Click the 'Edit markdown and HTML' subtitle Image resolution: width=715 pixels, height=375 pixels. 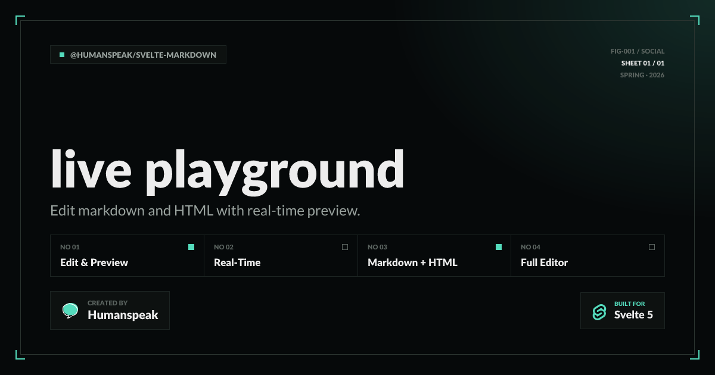point(205,211)
